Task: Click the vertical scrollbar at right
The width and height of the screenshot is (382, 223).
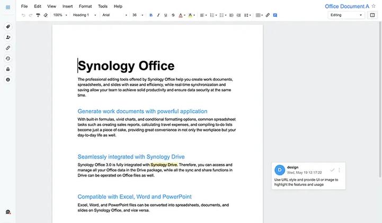Action: pos(380,99)
